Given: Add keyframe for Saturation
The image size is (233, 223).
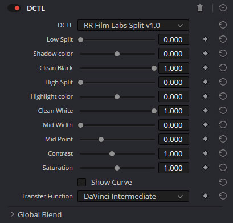Looking at the screenshot, I should 205,168.
